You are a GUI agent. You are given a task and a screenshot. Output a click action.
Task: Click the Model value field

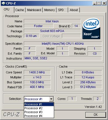pyautogui.click(x=62, y=49)
